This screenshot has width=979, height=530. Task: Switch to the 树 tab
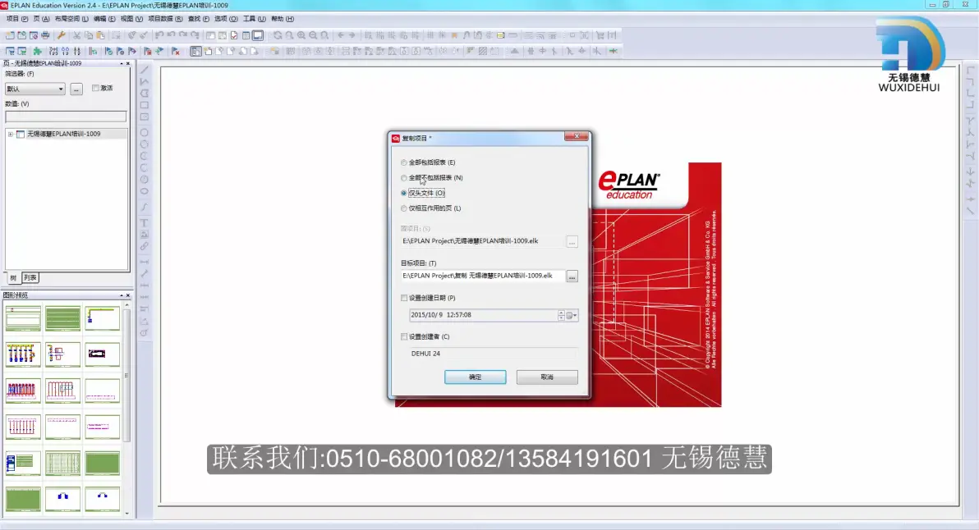point(13,278)
